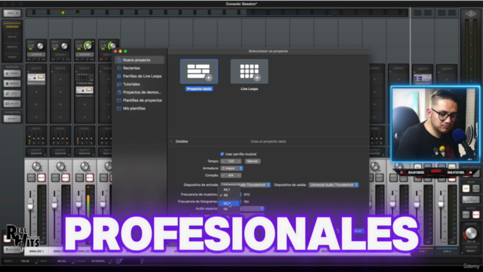Viewport: 483px width, 272px height.
Task: Click the ISOLATE modifier button in Console
Action: [x=12, y=104]
